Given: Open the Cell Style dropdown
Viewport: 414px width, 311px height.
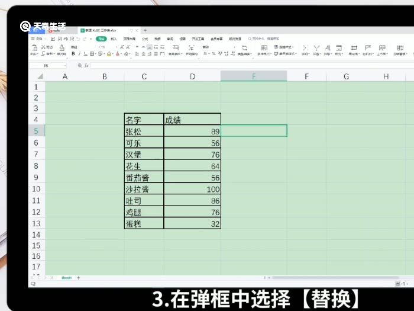Looking at the screenshot, I should (285, 54).
